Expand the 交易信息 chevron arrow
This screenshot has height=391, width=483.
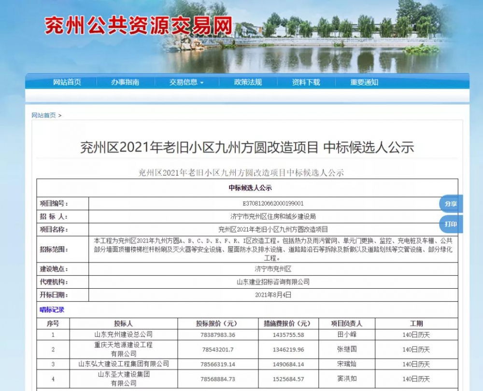click(203, 82)
